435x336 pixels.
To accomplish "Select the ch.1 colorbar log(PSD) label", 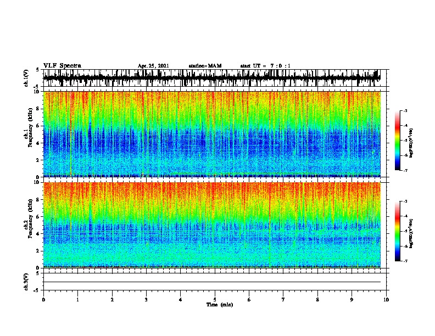I will click(411, 143).
